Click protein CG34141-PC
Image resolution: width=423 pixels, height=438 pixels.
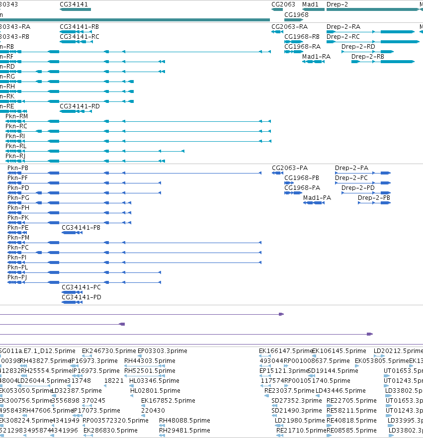click(81, 287)
